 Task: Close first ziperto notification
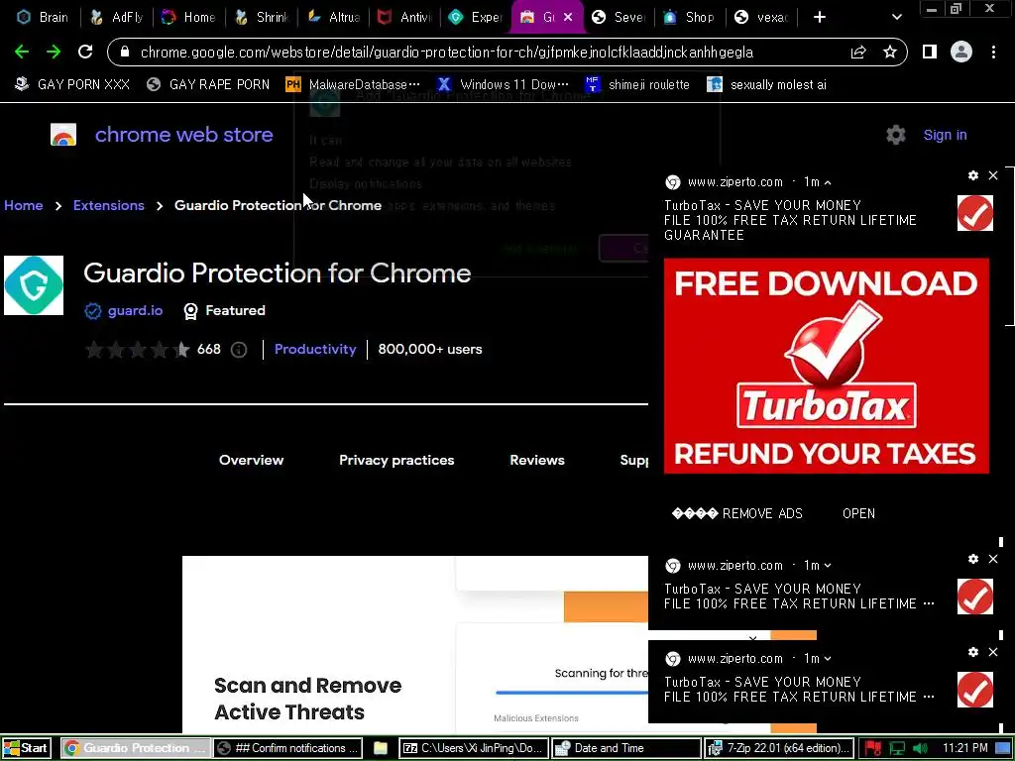point(993,175)
